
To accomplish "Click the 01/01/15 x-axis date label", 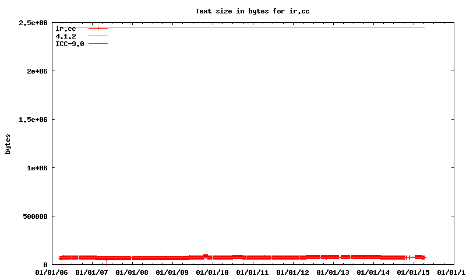I will tap(414, 272).
